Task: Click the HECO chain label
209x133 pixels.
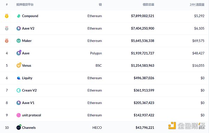Action: pyautogui.click(x=97, y=128)
